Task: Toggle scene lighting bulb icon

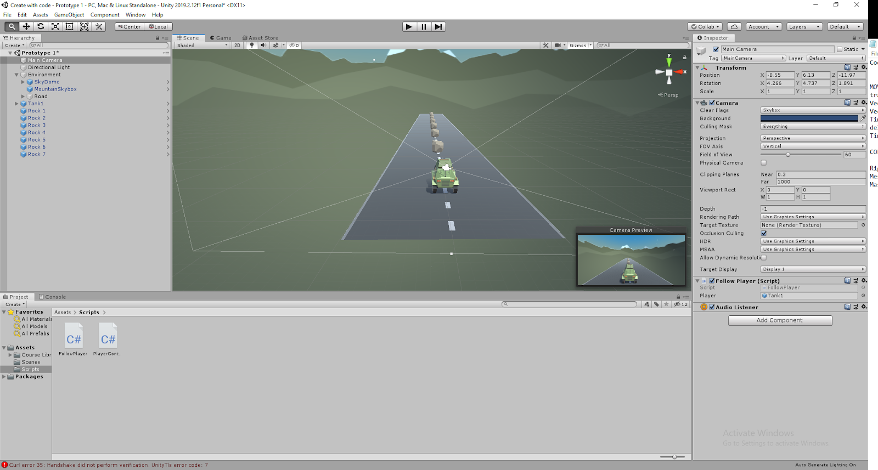Action: pos(252,46)
